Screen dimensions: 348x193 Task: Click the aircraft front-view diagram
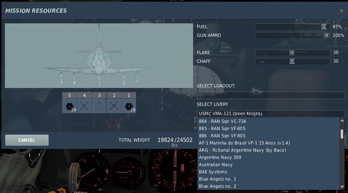[99, 55]
